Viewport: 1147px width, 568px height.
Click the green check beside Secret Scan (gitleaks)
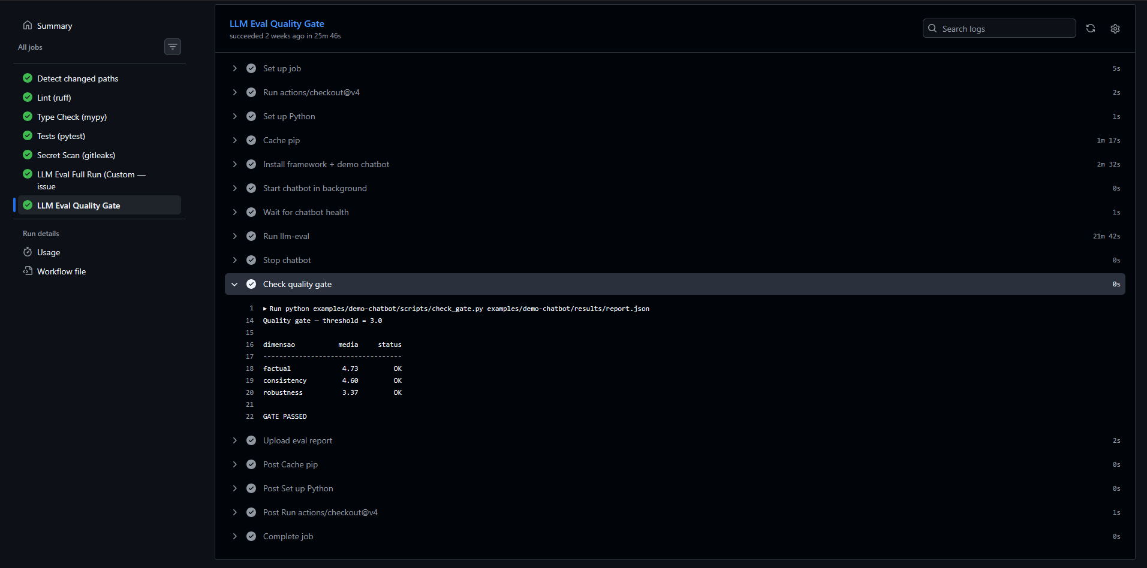pos(28,155)
